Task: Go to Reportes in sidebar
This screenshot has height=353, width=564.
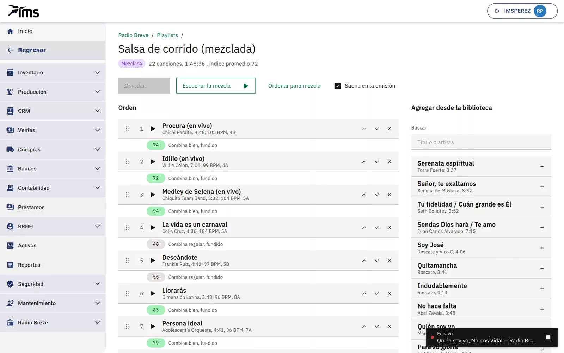Action: coord(53,265)
